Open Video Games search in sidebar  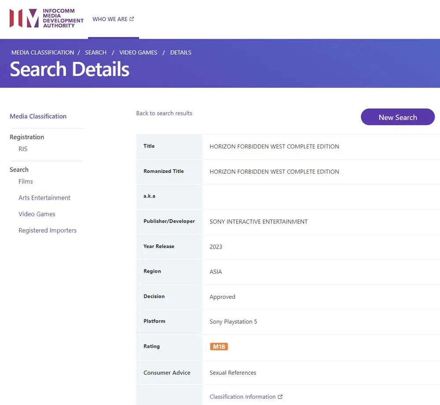tap(37, 214)
